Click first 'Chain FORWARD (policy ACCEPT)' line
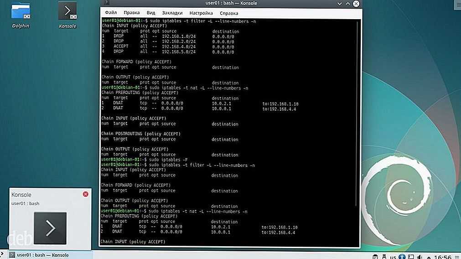The image size is (461, 259). [x=136, y=62]
